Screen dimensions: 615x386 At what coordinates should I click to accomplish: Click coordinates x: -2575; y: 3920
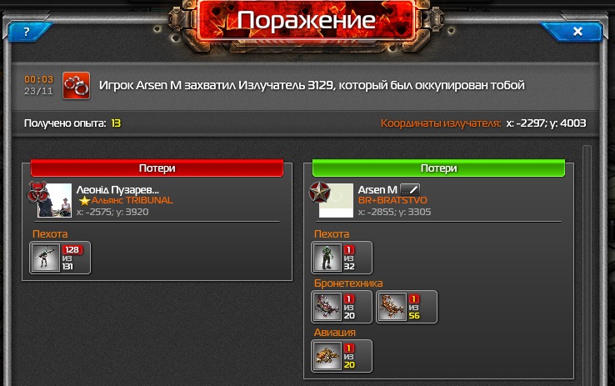pyautogui.click(x=112, y=212)
